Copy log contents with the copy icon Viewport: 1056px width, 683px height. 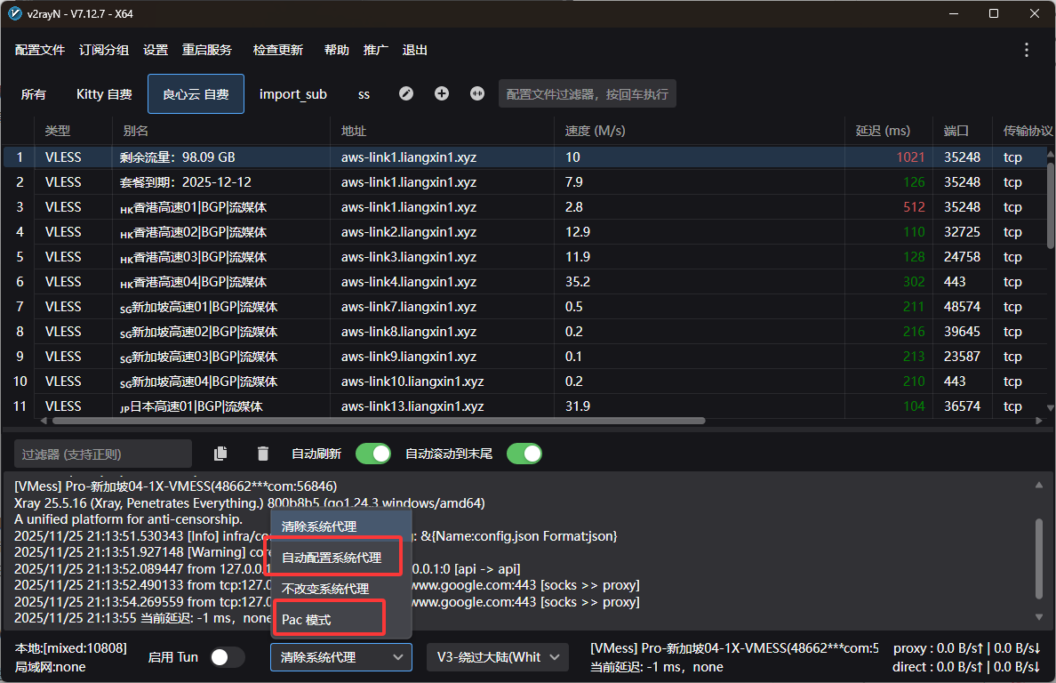(220, 454)
